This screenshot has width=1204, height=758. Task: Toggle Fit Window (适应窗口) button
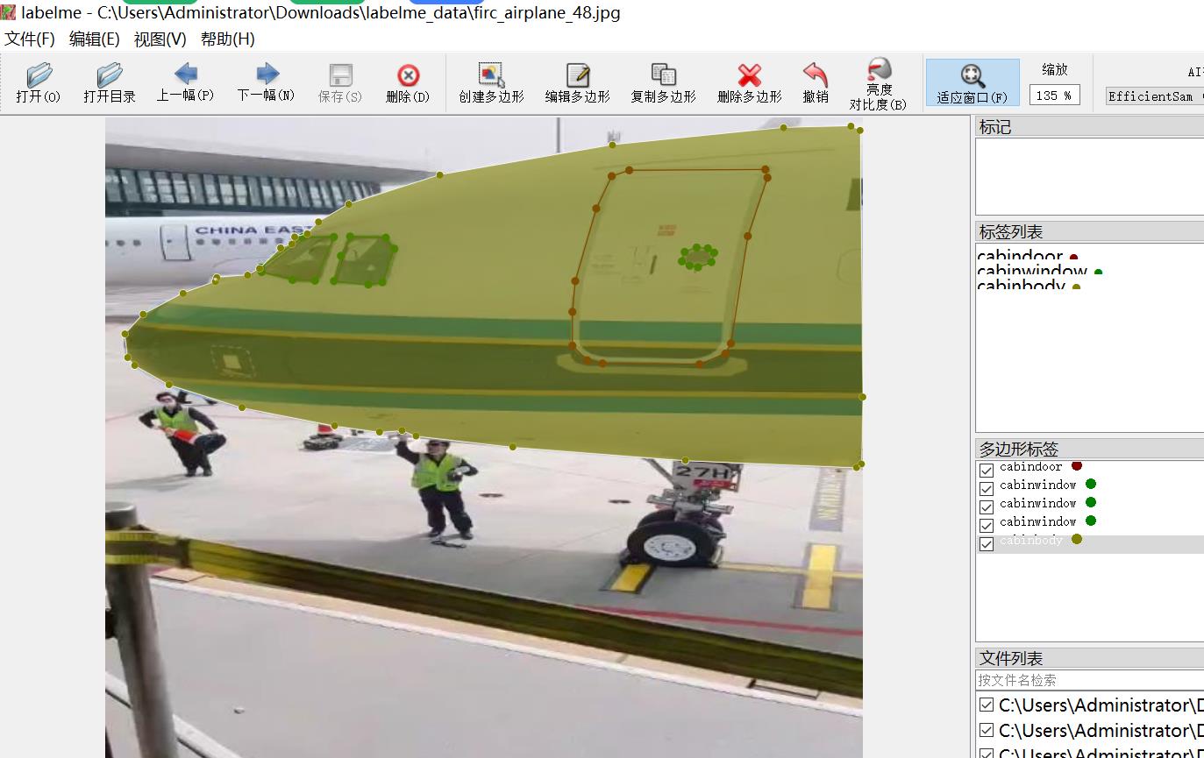pos(972,82)
